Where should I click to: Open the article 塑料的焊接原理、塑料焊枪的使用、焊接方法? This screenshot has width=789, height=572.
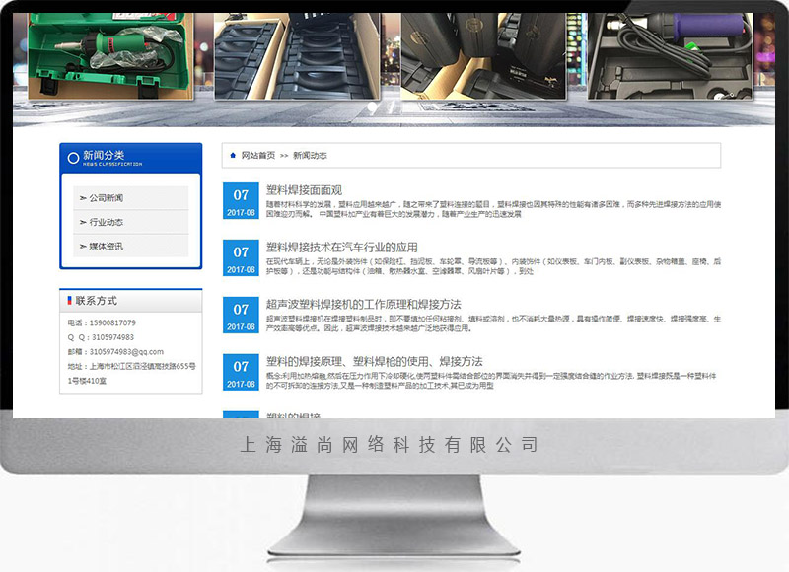(375, 361)
